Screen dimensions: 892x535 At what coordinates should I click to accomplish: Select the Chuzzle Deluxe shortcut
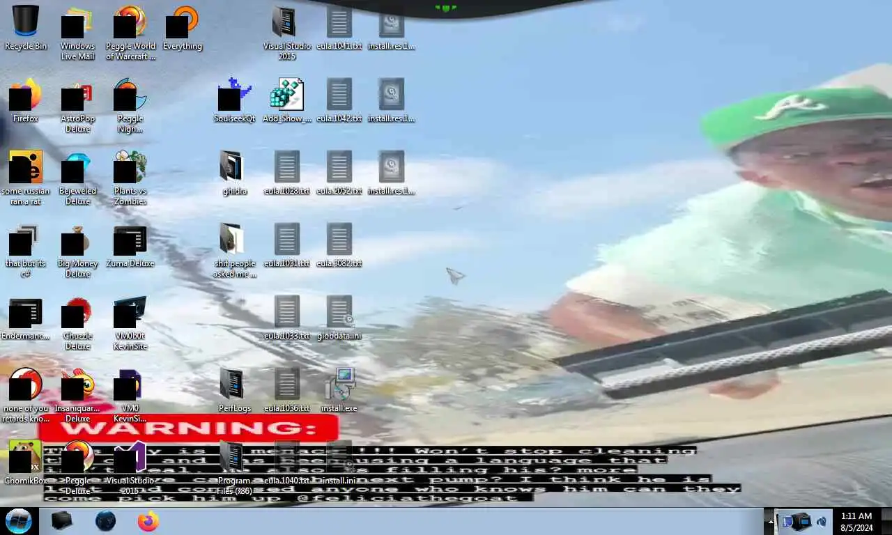coord(77,322)
